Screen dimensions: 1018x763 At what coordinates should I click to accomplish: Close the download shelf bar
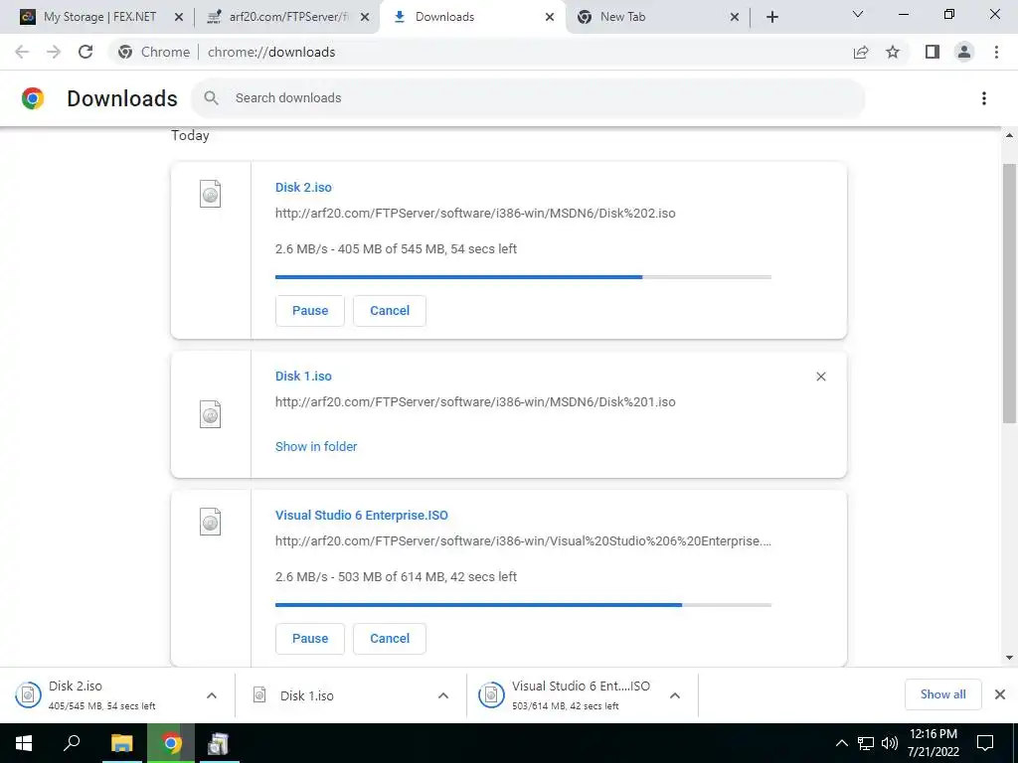(1000, 694)
